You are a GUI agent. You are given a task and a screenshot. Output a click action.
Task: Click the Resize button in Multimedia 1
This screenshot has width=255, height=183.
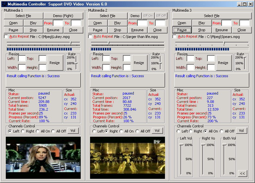click(55, 63)
